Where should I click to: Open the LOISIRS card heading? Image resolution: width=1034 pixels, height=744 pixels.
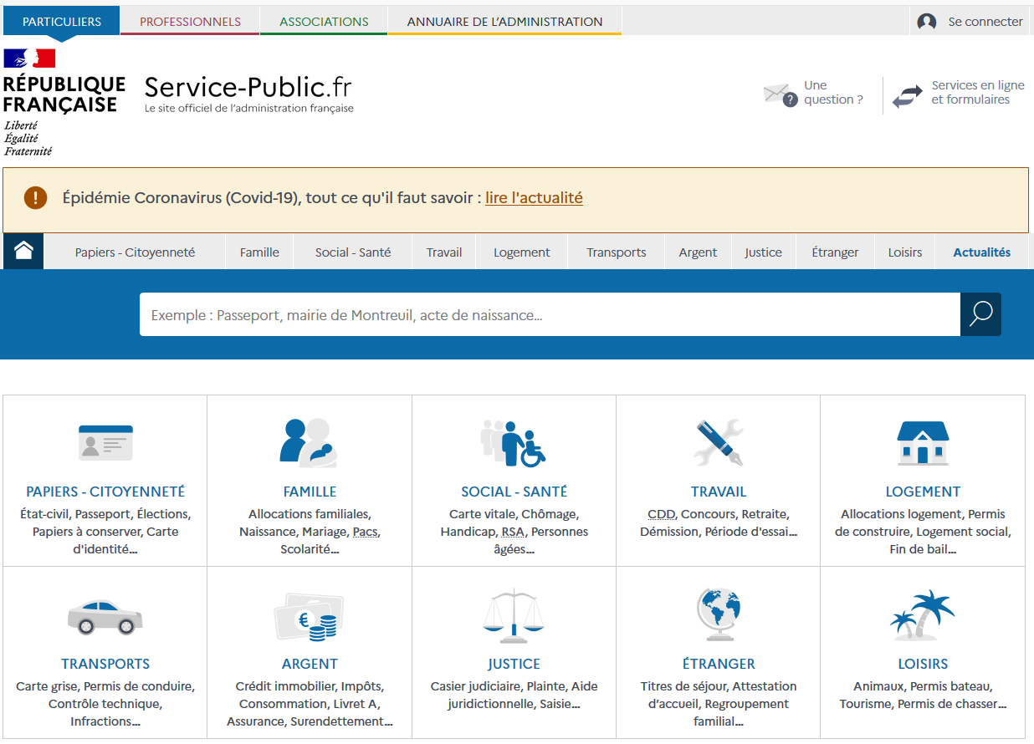(x=923, y=664)
